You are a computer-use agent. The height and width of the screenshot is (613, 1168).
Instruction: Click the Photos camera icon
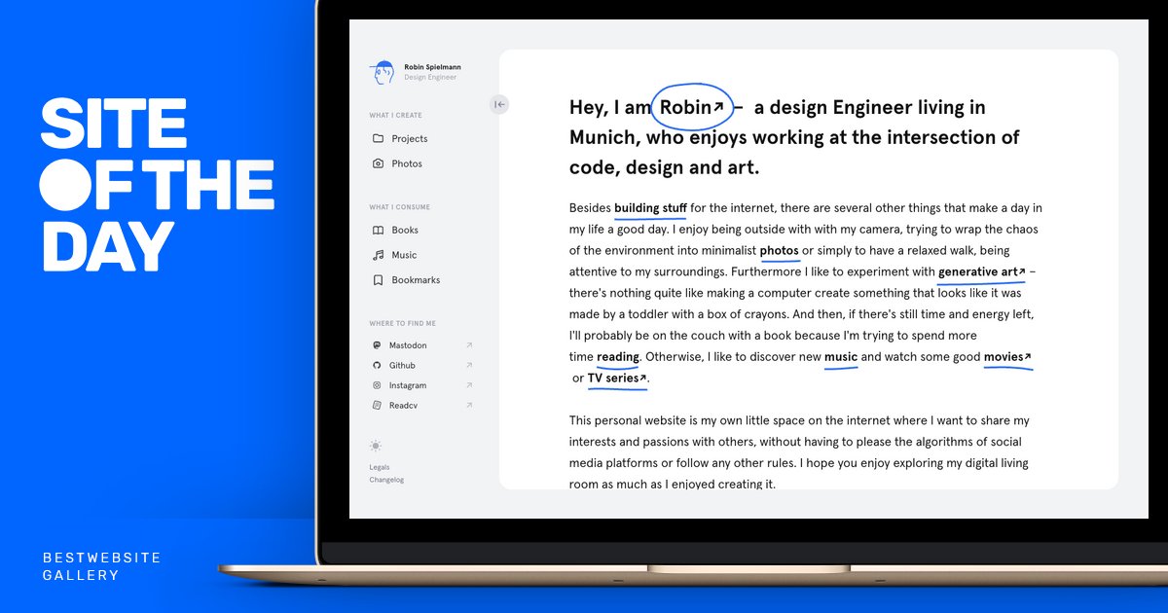(379, 163)
